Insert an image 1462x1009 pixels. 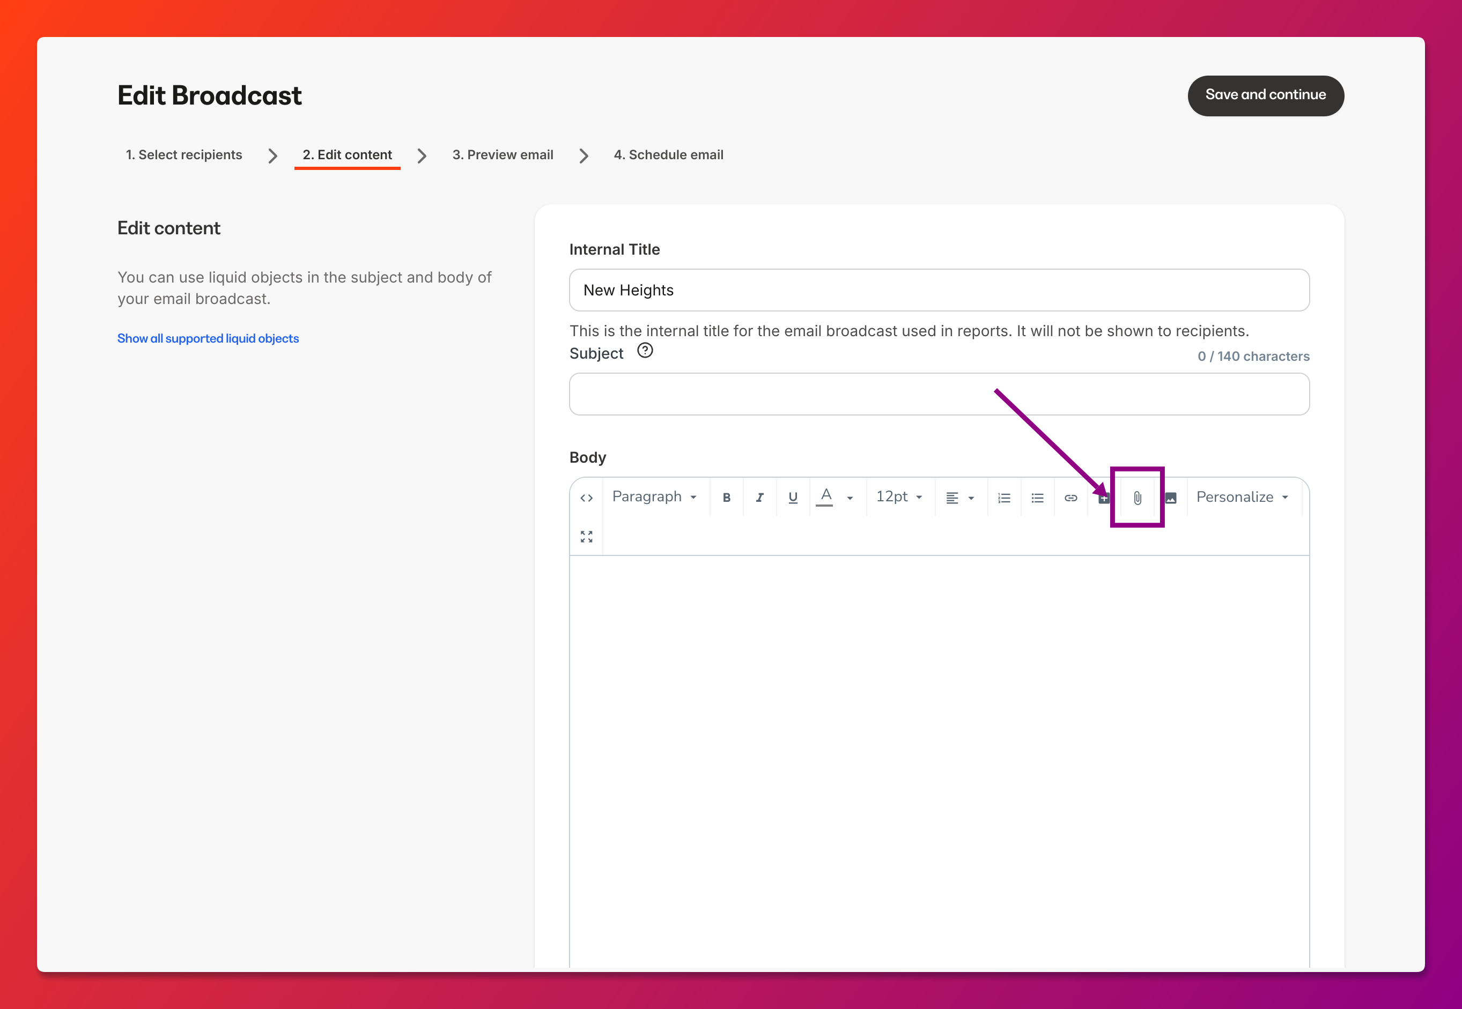[x=1170, y=498]
